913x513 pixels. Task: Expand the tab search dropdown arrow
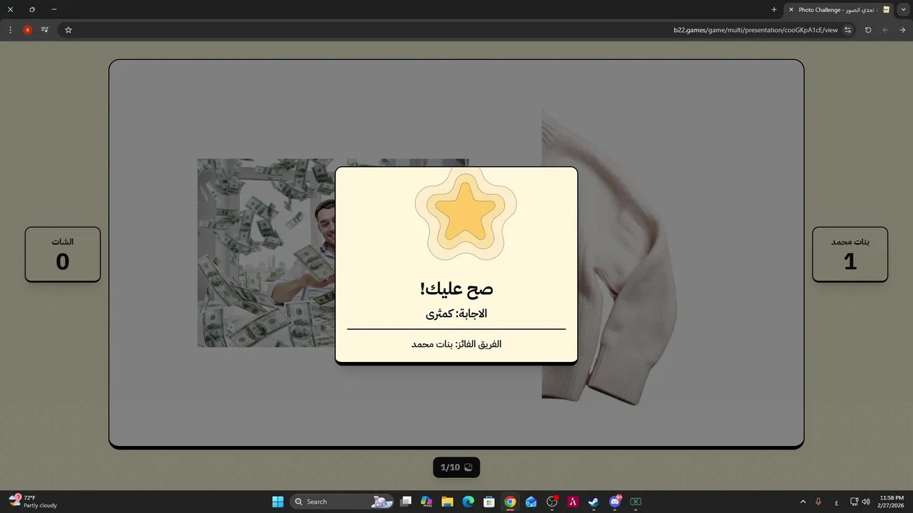(904, 10)
